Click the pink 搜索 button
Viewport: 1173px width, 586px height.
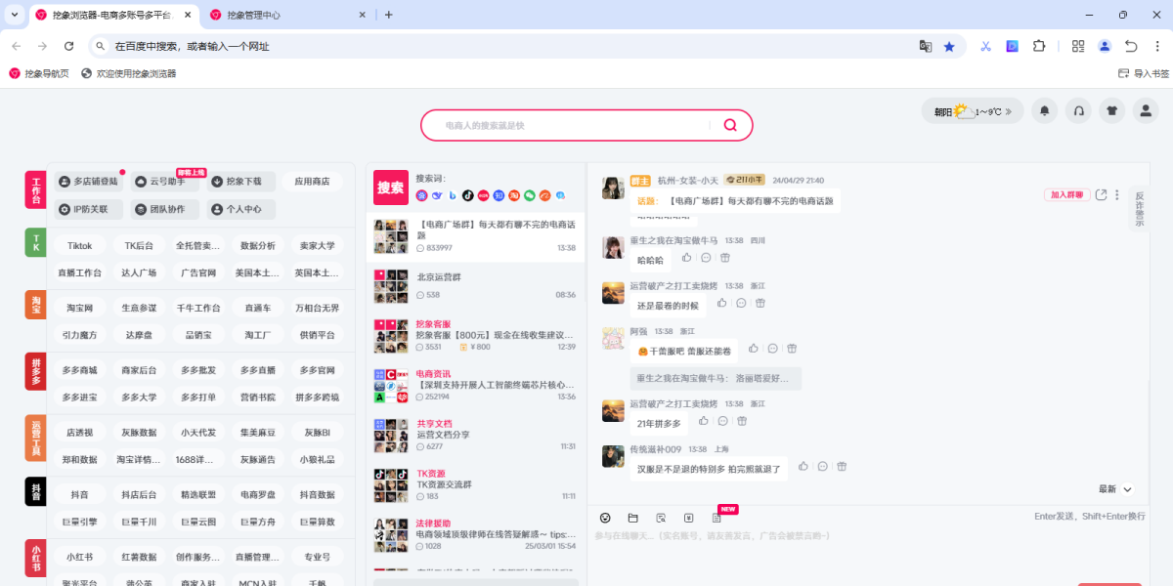(391, 188)
